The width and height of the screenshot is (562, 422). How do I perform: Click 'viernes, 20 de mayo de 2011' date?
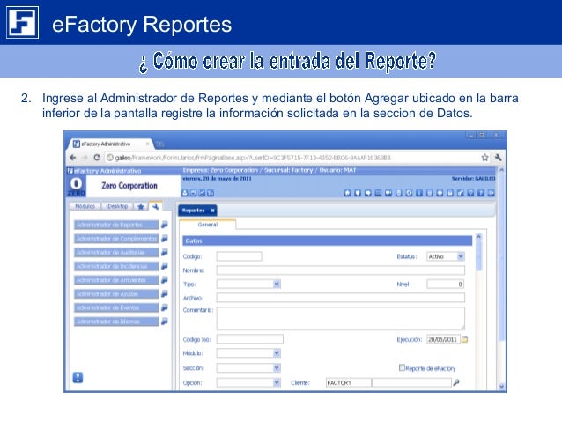pyautogui.click(x=218, y=178)
